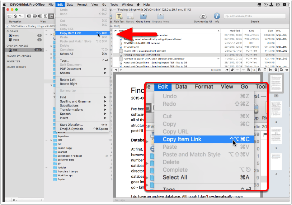Click the Smart Groups section header
Screen dimensions: 292x205
click(x=17, y=67)
